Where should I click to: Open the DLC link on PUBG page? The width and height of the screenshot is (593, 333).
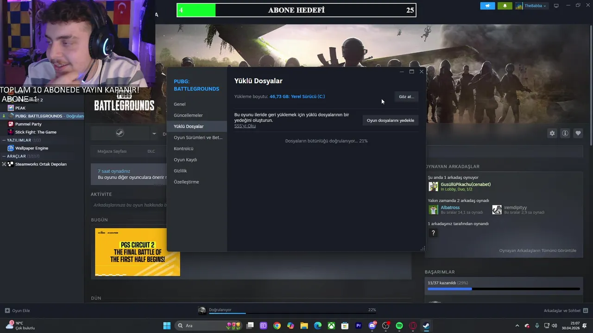pos(151,151)
